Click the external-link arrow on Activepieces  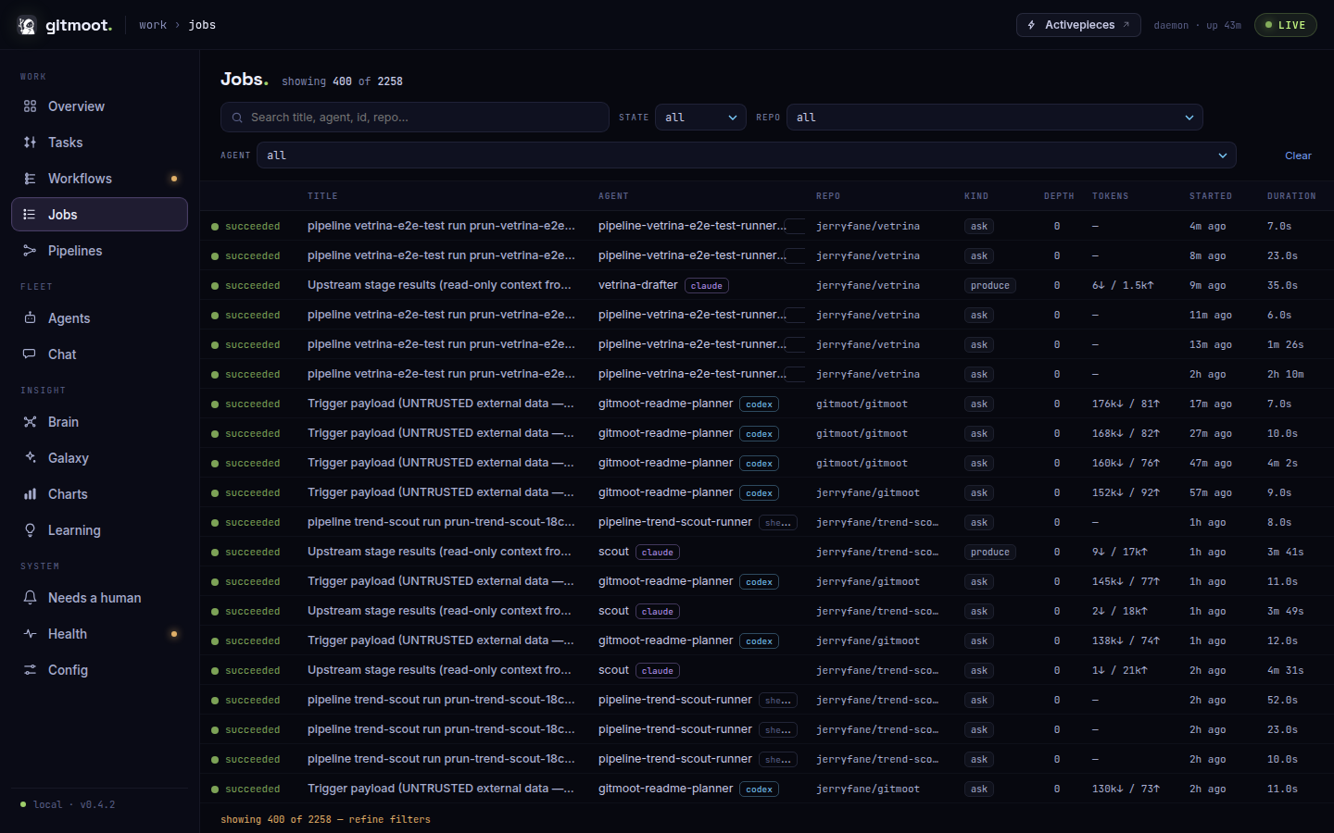tap(1126, 25)
